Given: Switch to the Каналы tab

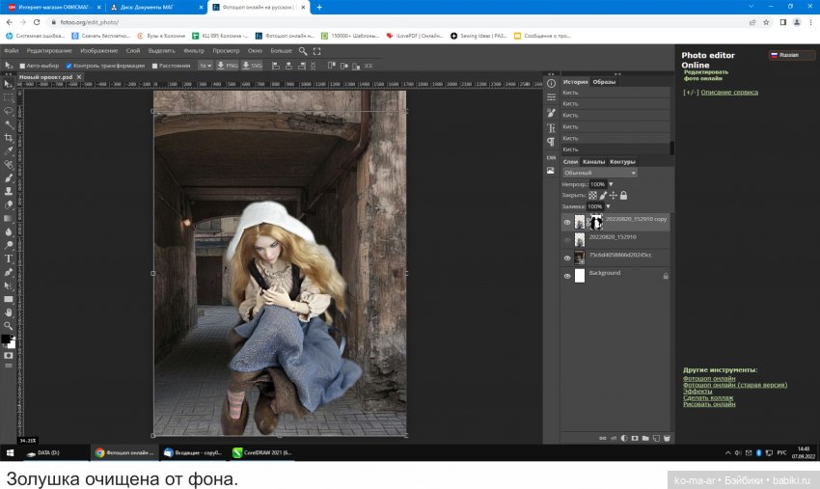Looking at the screenshot, I should pyautogui.click(x=593, y=162).
